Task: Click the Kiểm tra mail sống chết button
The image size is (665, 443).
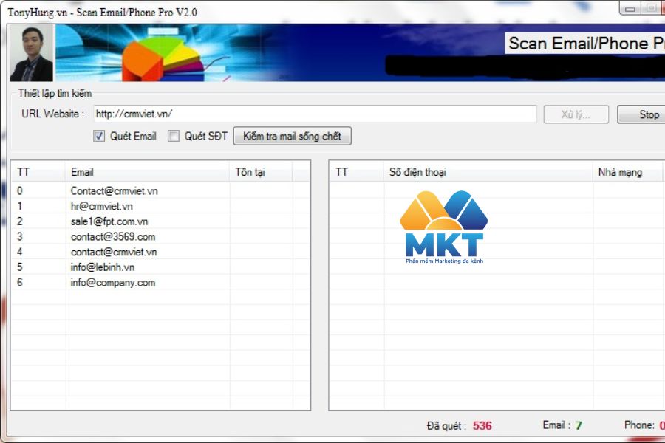Action: pyautogui.click(x=292, y=136)
